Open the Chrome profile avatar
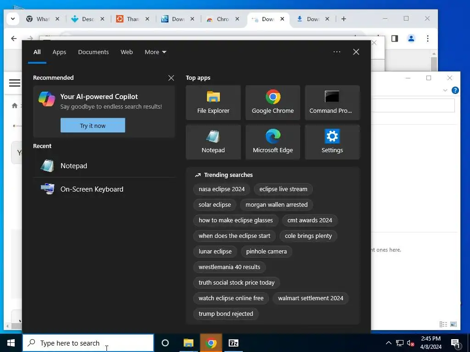 [x=411, y=38]
